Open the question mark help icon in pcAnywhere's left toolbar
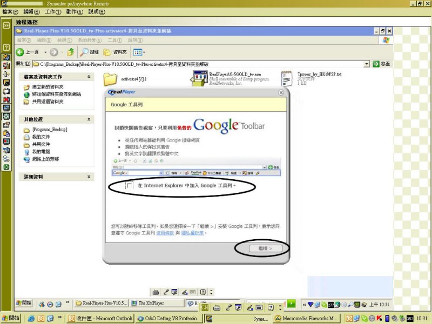Screen dimensions: 432x324 click(6, 47)
